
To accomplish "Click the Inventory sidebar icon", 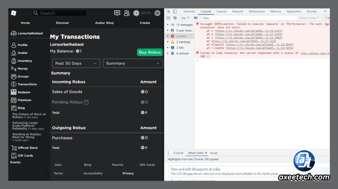I will point(14,61).
